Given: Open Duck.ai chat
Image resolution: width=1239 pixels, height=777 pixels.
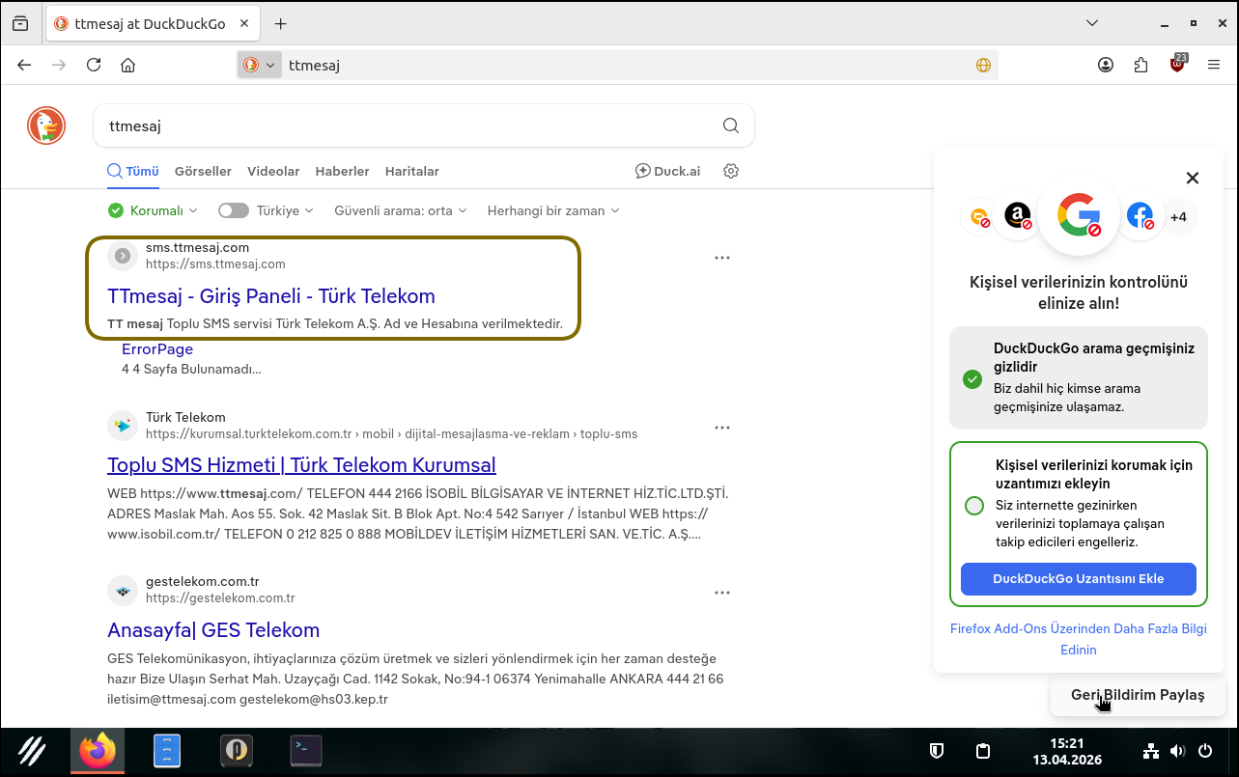Looking at the screenshot, I should pos(667,171).
